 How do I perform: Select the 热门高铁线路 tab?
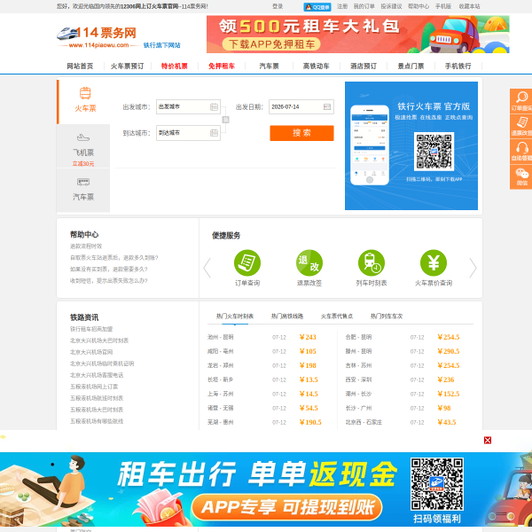tap(287, 317)
